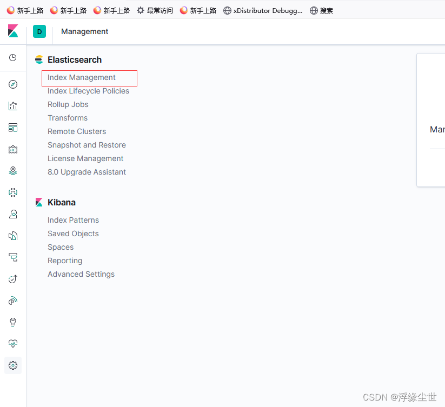Open Dashboard icon in sidebar
This screenshot has width=445, height=407.
pyautogui.click(x=13, y=128)
